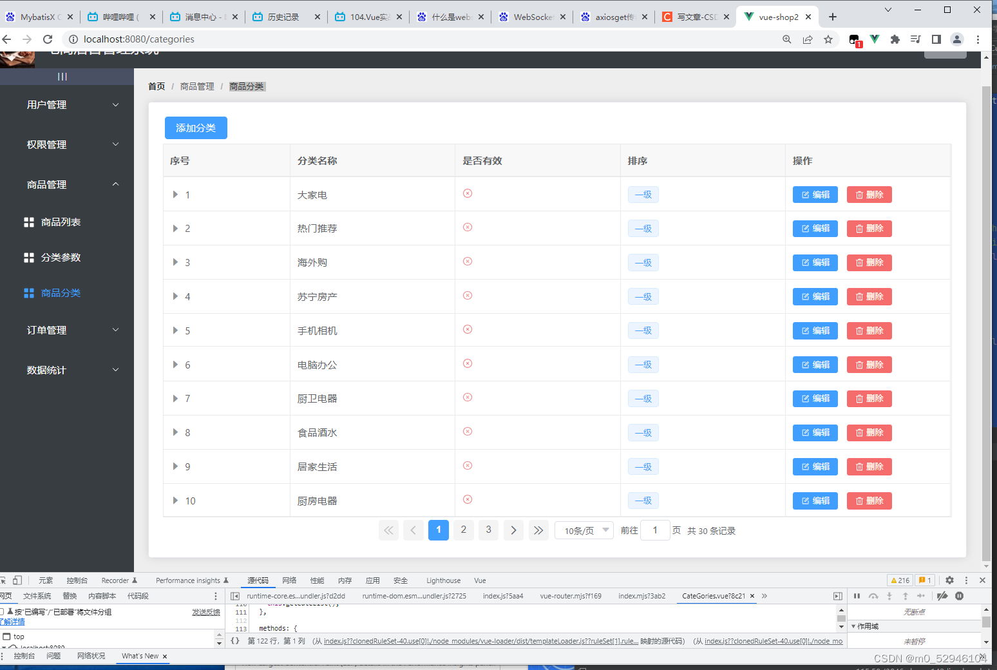Click the 发送反馈 link in DevTools
Image resolution: width=997 pixels, height=670 pixels.
[x=206, y=612]
